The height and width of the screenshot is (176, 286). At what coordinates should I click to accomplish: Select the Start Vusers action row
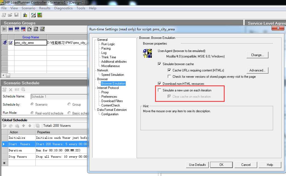[44, 144]
